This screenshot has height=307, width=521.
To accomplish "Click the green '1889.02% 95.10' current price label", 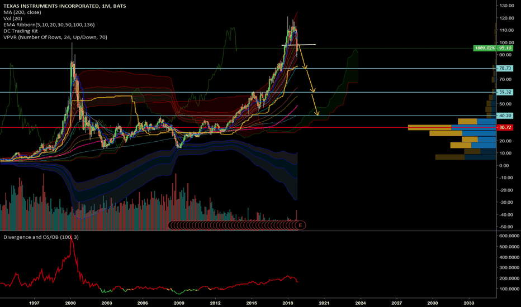I will (493, 48).
